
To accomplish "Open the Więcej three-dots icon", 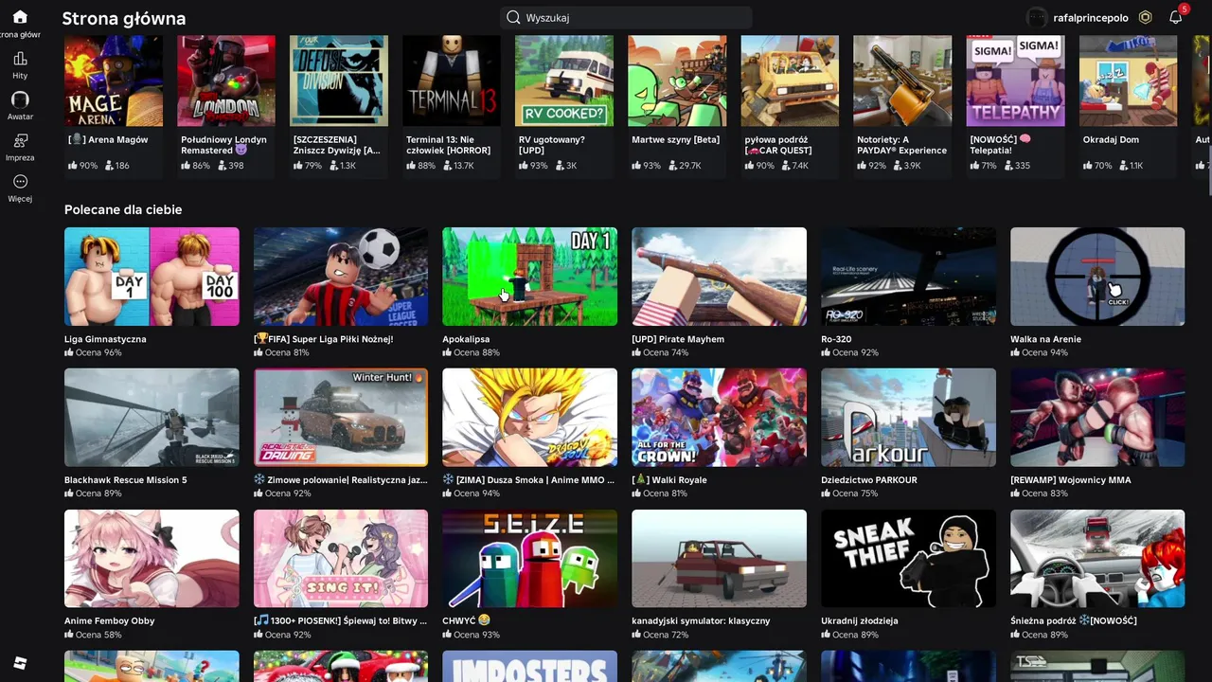I will [20, 182].
